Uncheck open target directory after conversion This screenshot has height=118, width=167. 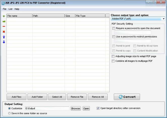98,108
